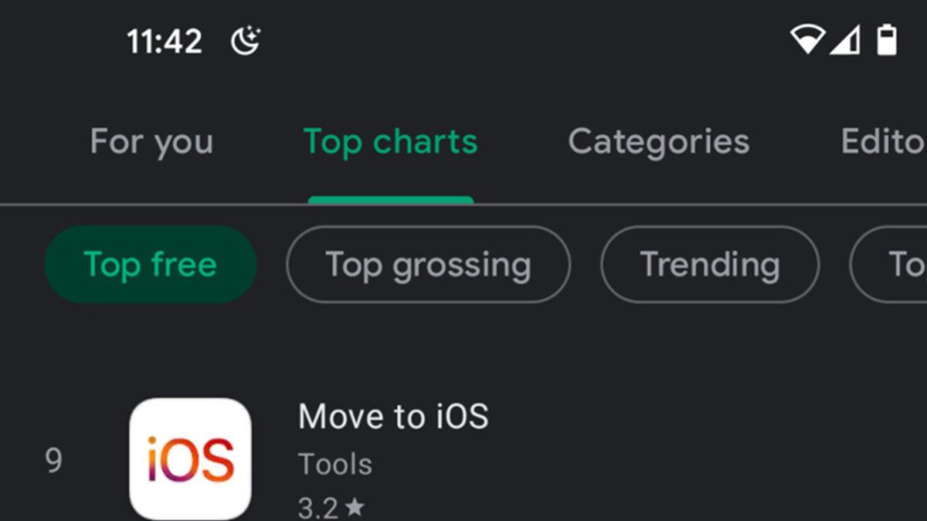
Task: Toggle the Trending filter chip
Action: (709, 265)
